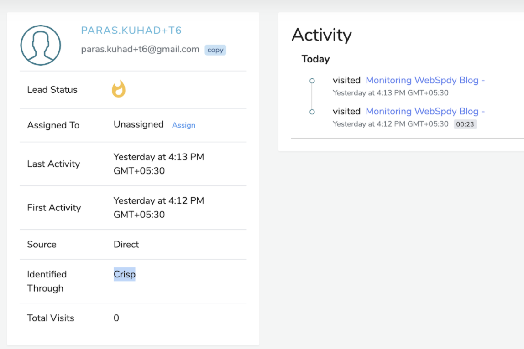The image size is (524, 349).
Task: Click the timeline marker for the 4:13 PM visit
Action: (x=312, y=81)
